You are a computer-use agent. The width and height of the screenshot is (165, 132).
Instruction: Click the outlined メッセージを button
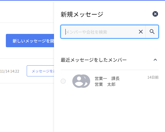point(40,71)
